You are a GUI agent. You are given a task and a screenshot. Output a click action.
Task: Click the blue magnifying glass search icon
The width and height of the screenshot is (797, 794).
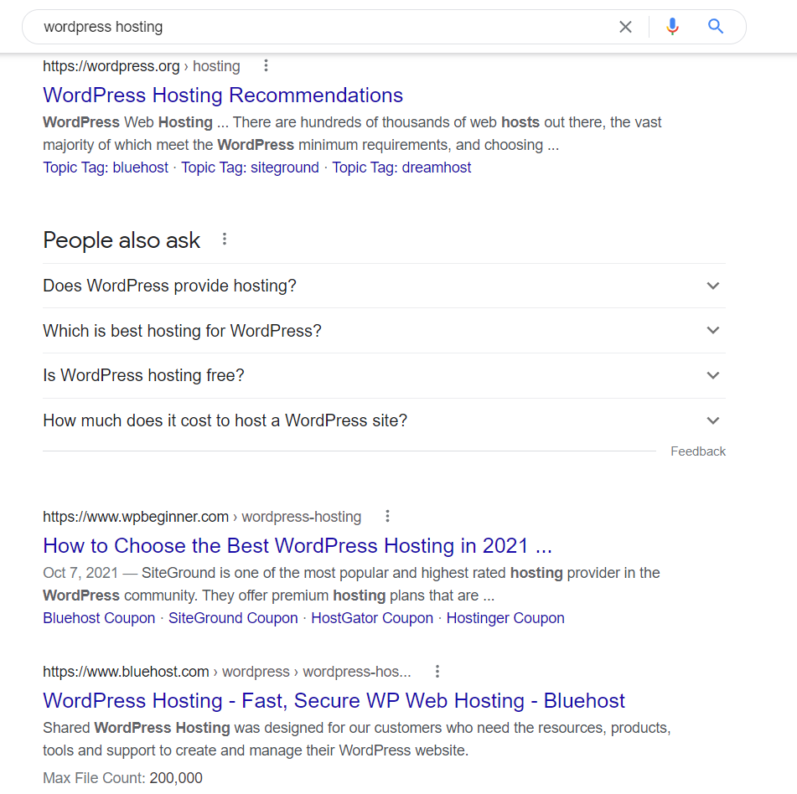[716, 26]
